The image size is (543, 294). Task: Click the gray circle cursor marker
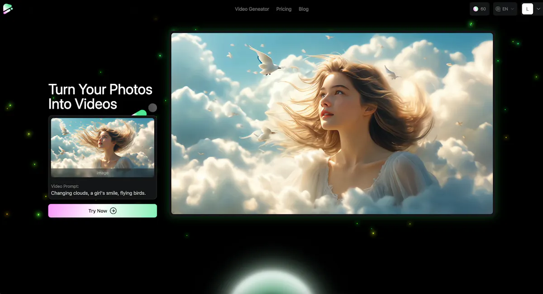pyautogui.click(x=153, y=107)
